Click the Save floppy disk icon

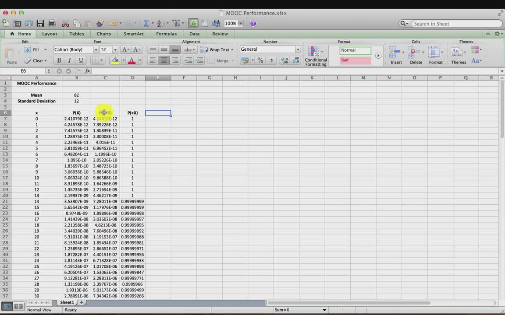point(40,24)
